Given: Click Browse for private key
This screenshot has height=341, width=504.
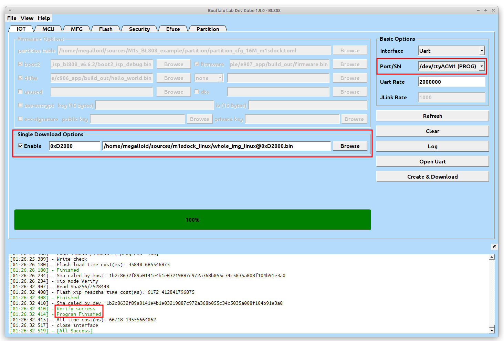Looking at the screenshot, I should tap(354, 119).
